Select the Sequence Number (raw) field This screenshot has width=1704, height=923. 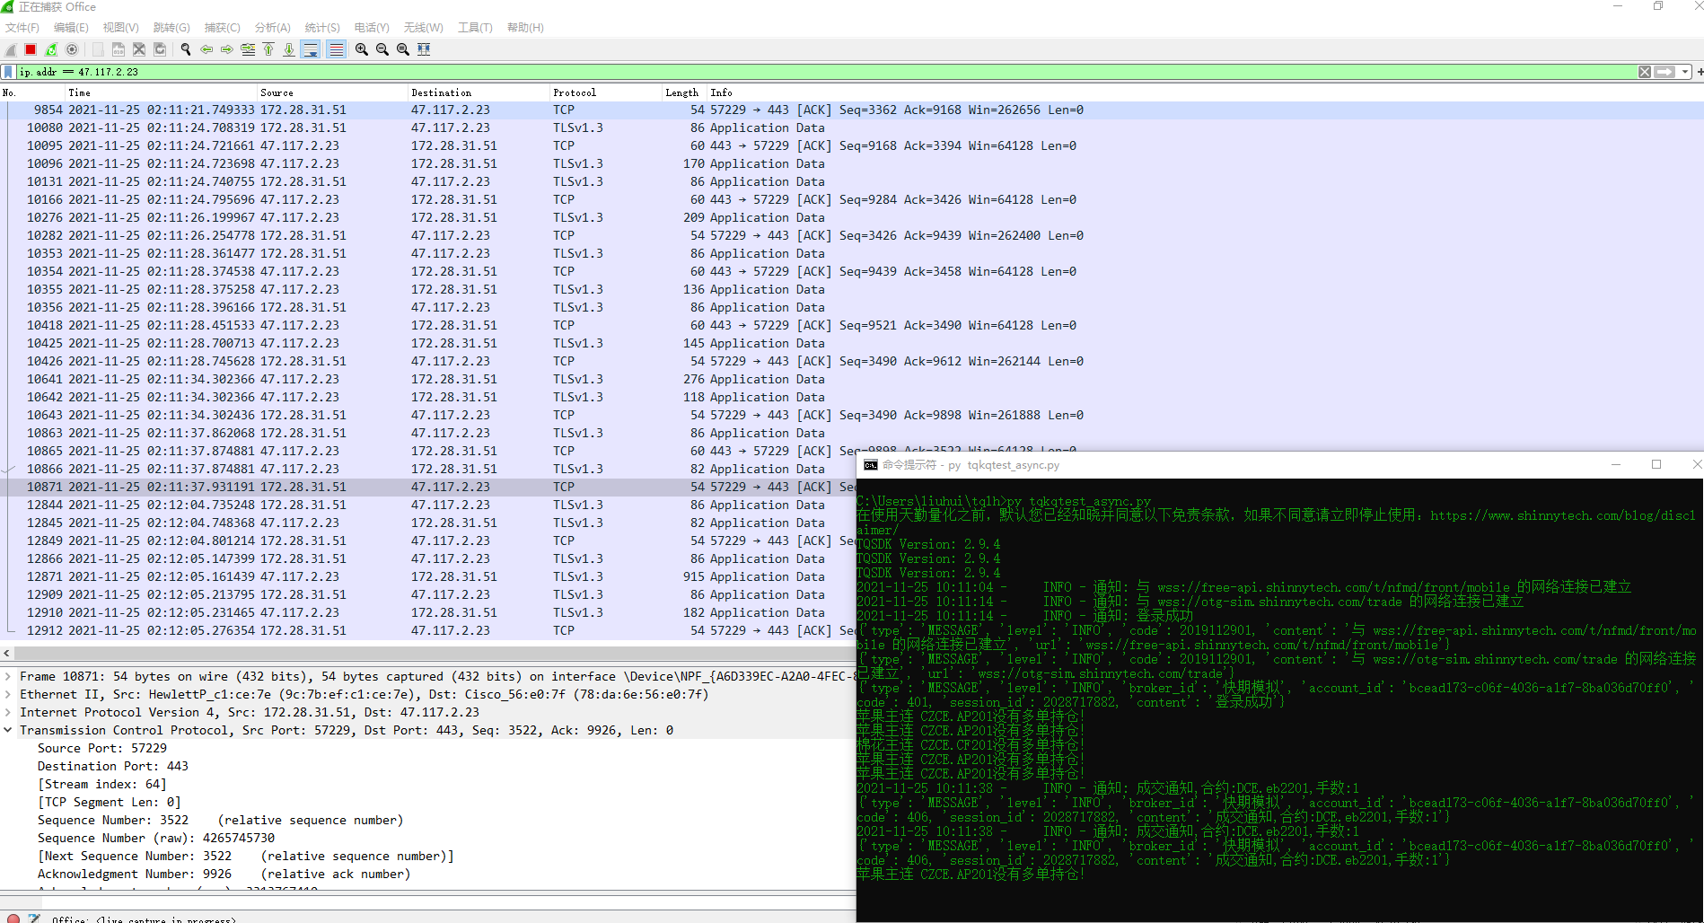(156, 839)
